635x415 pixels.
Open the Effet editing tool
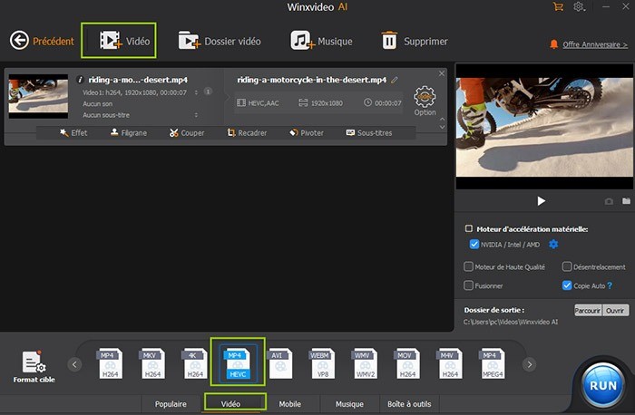coord(73,132)
